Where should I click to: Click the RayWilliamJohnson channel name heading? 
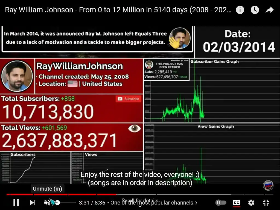click(x=80, y=66)
